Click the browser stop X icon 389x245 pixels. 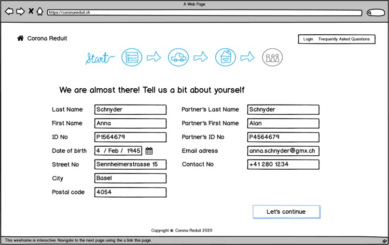coord(31,11)
